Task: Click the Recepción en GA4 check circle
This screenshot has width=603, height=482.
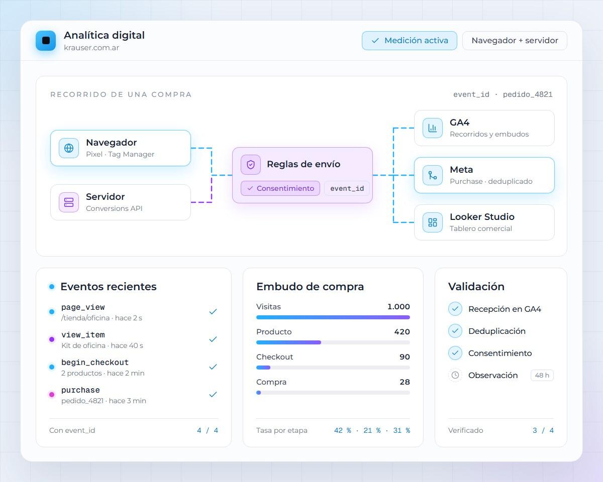Action: 455,309
